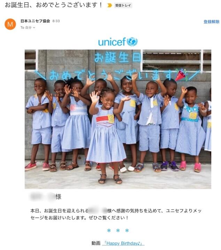Open the 'Happy Birthday♪' video link
Screen dimensions: 221x250
coord(124,243)
